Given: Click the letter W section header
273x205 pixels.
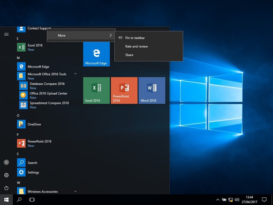Looking at the screenshot, I should click(x=19, y=183).
